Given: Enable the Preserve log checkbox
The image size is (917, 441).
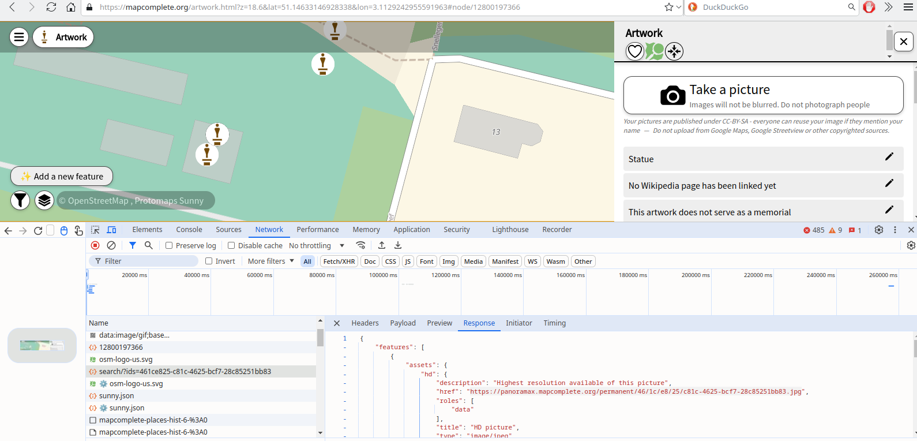Looking at the screenshot, I should click(x=169, y=245).
